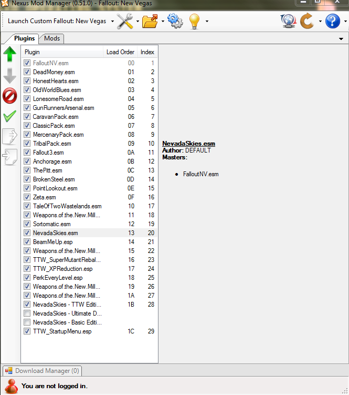Switch to the Plugins tab

tap(24, 38)
